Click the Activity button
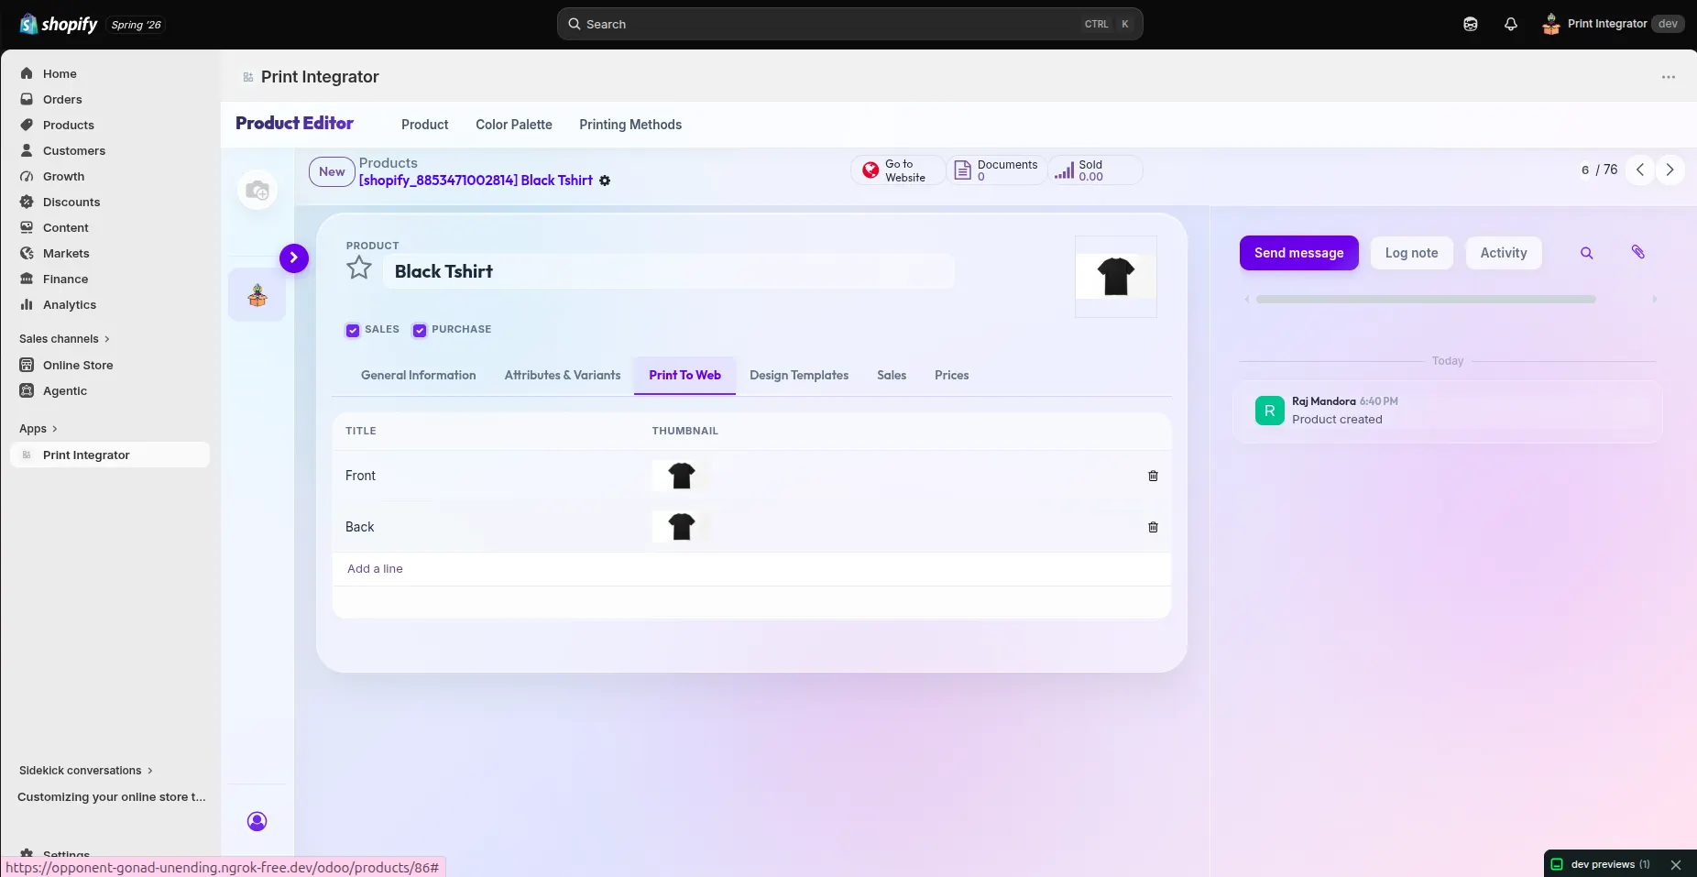Screen dimensions: 1697x877 (1504, 253)
